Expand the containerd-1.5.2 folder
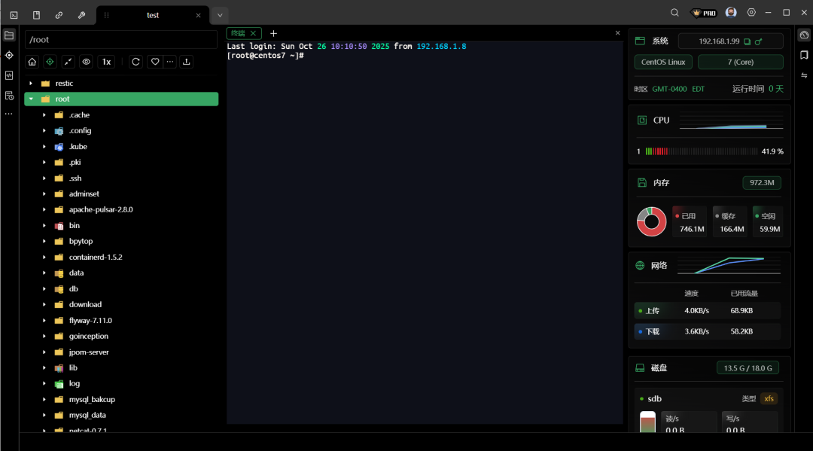This screenshot has height=451, width=813. (44, 257)
